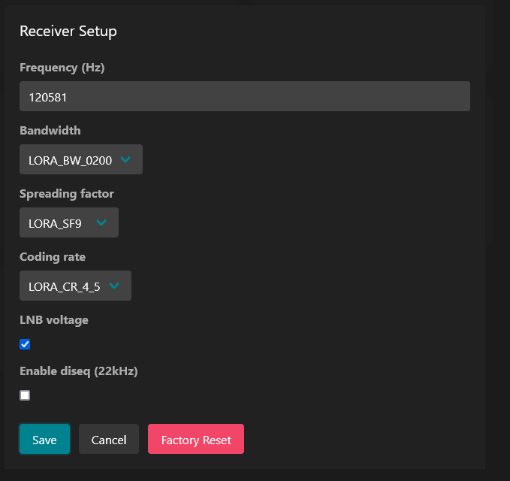Click the LNB voltage label
The width and height of the screenshot is (510, 481).
point(54,320)
